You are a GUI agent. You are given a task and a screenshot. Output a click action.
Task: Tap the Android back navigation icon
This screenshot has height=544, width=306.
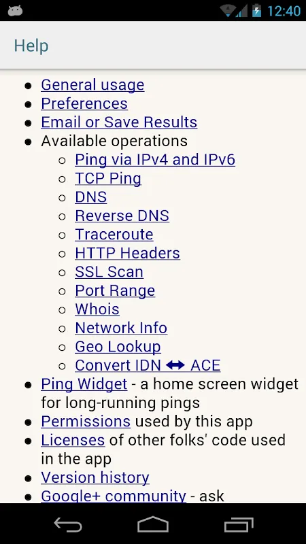point(68,524)
